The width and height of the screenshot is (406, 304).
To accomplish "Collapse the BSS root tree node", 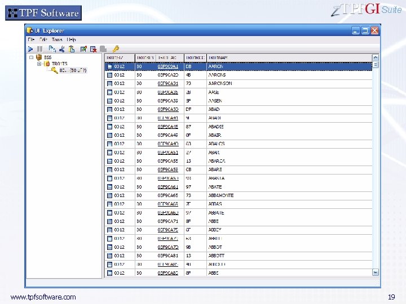I will [32, 57].
